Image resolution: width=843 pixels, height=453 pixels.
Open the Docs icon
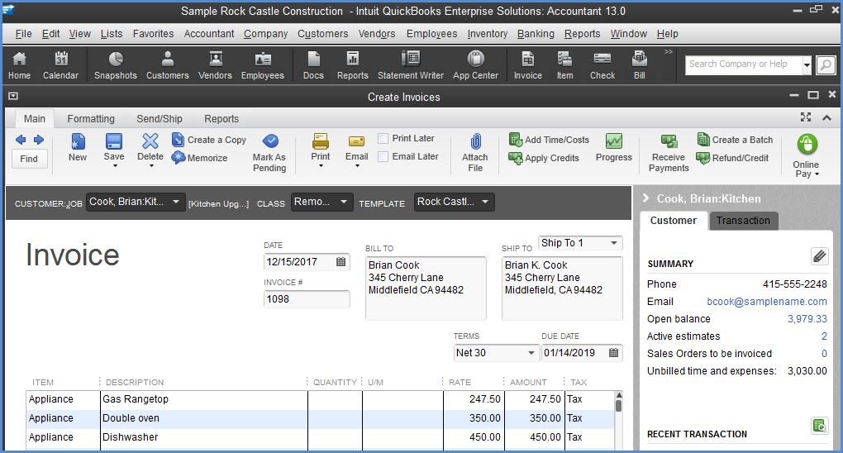tap(313, 65)
